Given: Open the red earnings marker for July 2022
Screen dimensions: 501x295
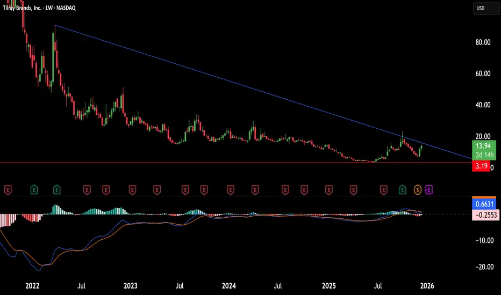Looking at the screenshot, I should click(x=87, y=190).
